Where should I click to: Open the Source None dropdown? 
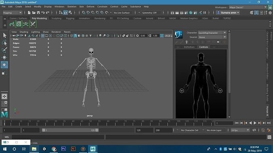[x=212, y=37]
